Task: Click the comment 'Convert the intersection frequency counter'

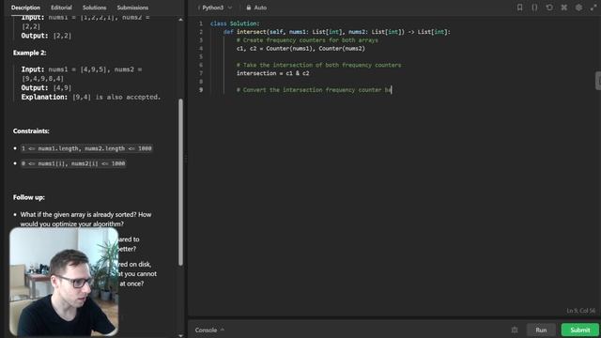Action: coord(314,90)
